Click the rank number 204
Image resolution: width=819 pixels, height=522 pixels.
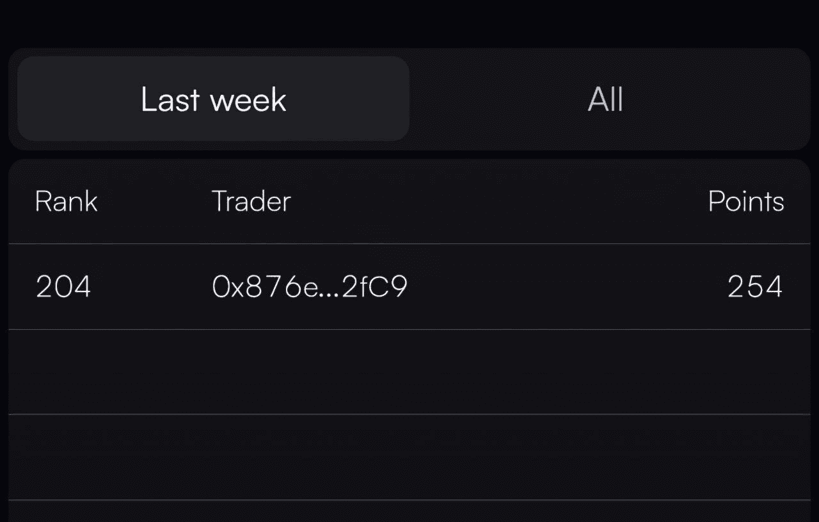pos(63,287)
